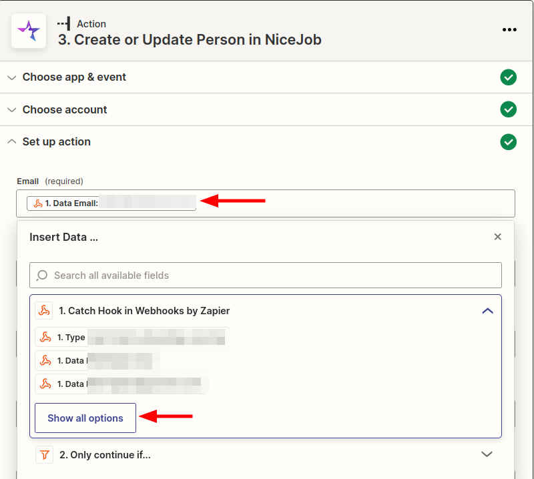The width and height of the screenshot is (534, 479).
Task: Click the filter icon on Only continue if step
Action: (44, 454)
